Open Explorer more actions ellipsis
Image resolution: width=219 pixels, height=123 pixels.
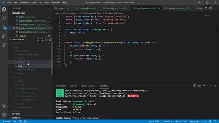[49, 8]
